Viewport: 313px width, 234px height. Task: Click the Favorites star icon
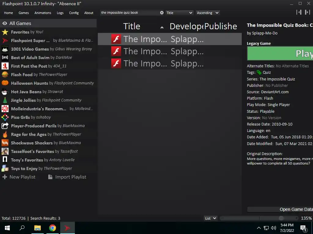5,32
